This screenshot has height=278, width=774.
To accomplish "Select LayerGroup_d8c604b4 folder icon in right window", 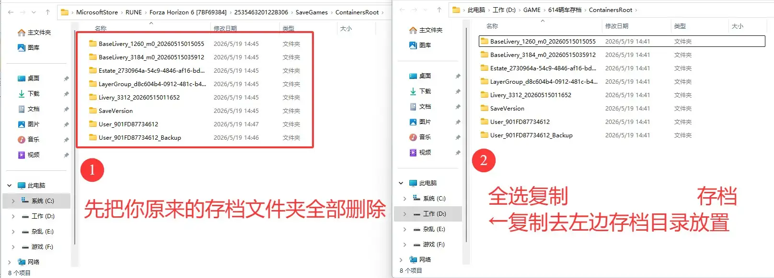I will coord(485,81).
